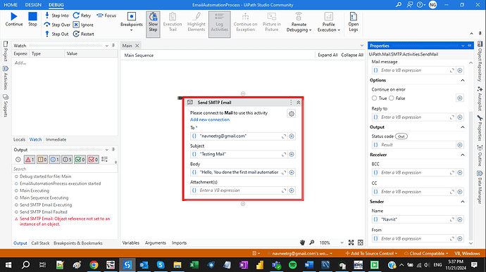Open the Object Repository side panel
The image size is (486, 272).
pos(480,62)
